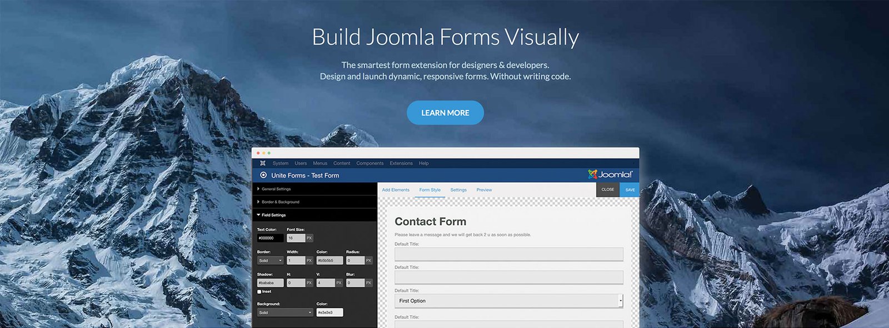
Task: Enable the Inset shadow checkbox
Action: click(259, 291)
